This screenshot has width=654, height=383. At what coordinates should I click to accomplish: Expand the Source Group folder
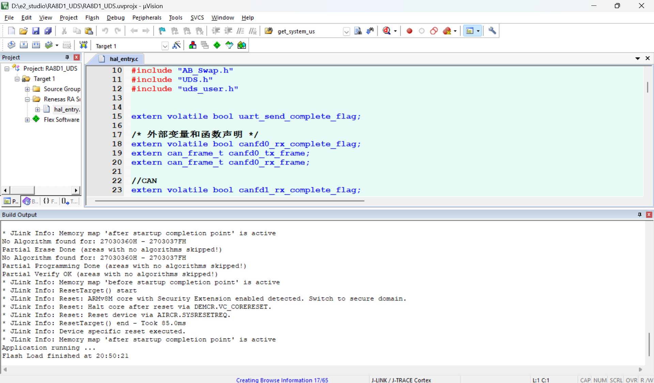pos(27,89)
